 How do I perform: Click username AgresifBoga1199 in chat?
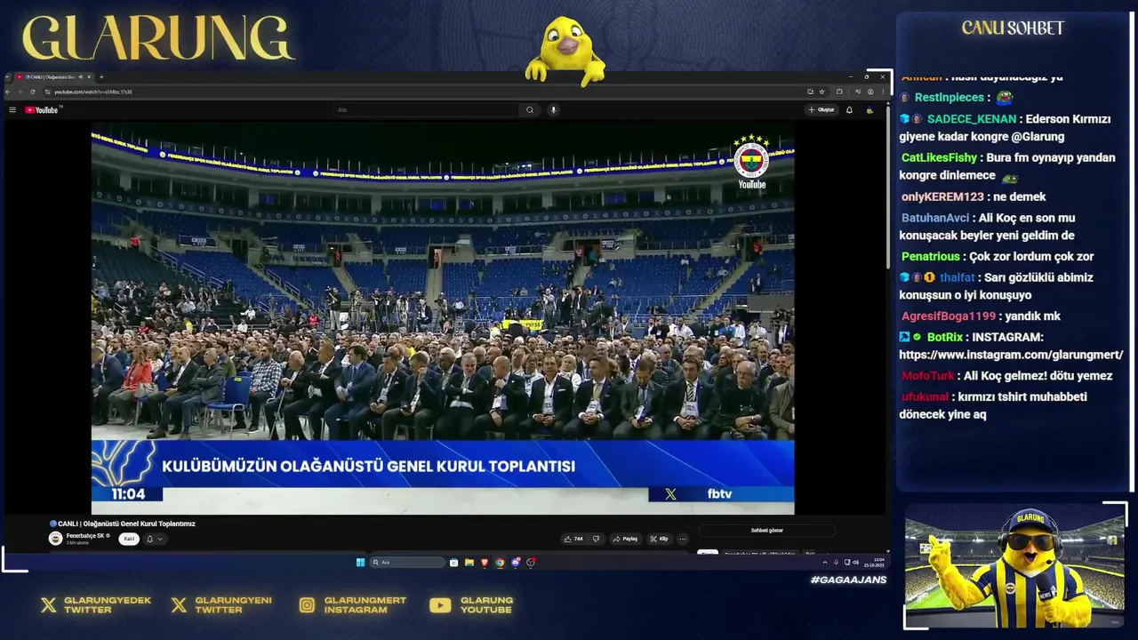pos(949,316)
